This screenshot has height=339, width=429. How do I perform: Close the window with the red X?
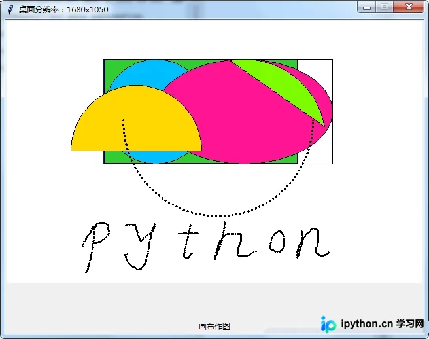(409, 7)
